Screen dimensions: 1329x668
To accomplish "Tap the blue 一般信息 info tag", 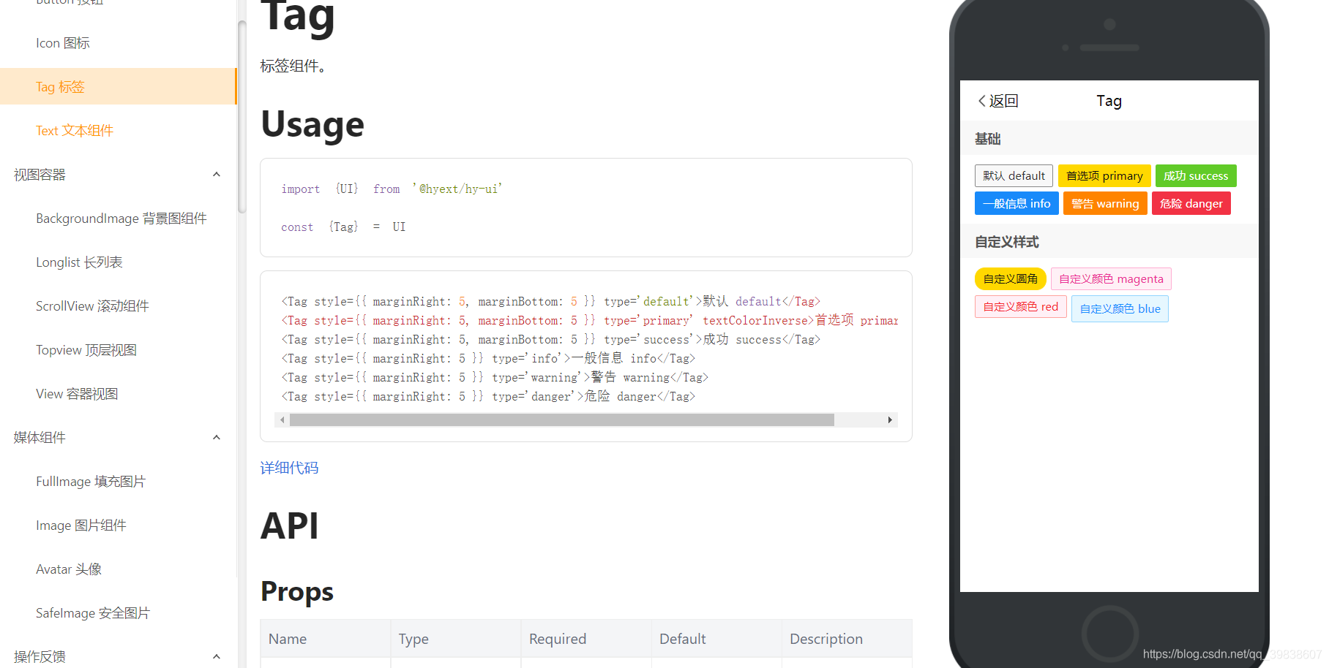I will pyautogui.click(x=1017, y=203).
